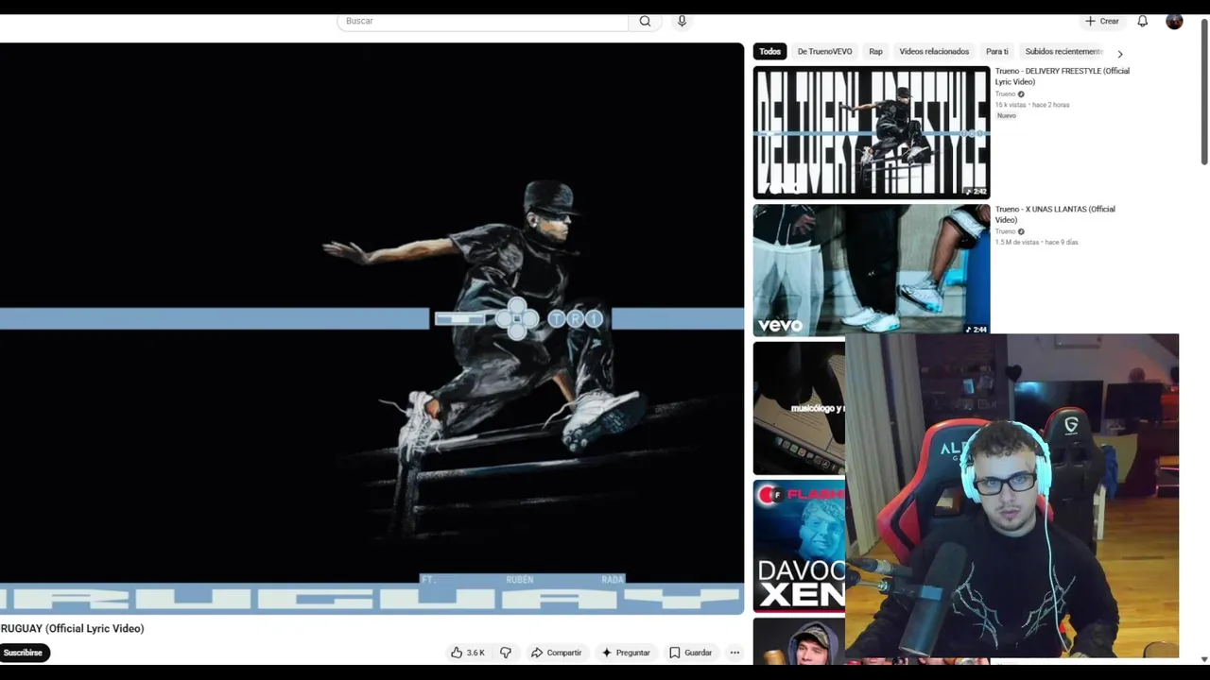Image resolution: width=1210 pixels, height=680 pixels.
Task: Click the Nuevo badge on DELIVERY FREESTYLE
Action: (x=1007, y=115)
